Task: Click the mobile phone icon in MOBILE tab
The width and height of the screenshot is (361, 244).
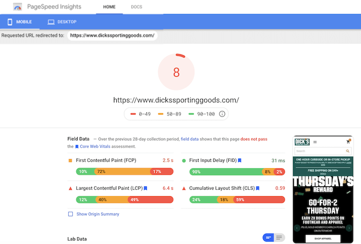Action: coord(10,22)
